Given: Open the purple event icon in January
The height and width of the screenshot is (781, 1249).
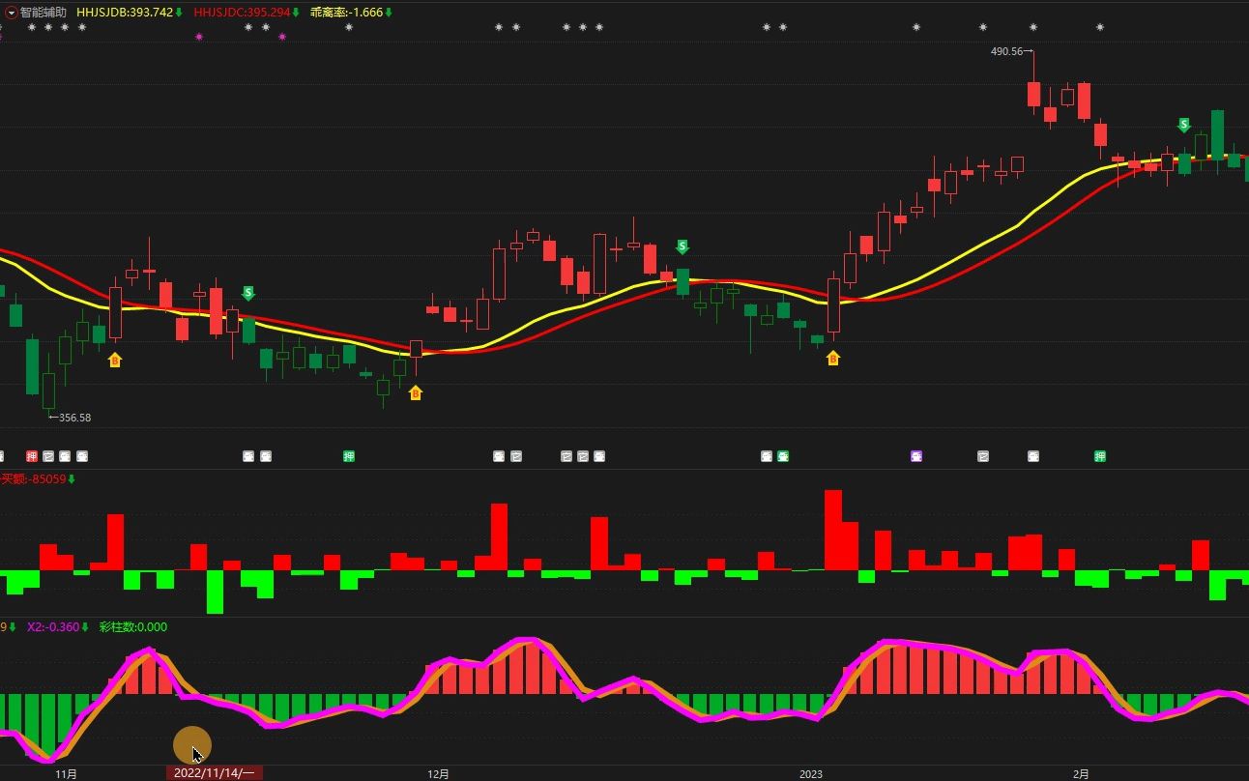Looking at the screenshot, I should 916,456.
